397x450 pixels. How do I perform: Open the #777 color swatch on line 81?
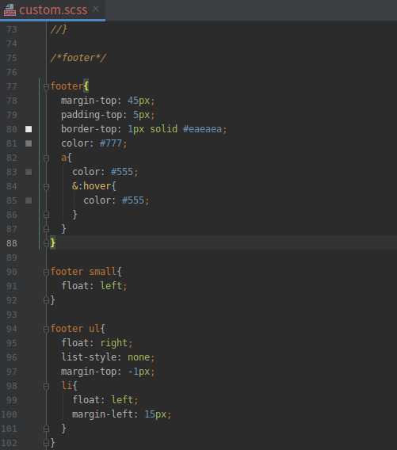click(x=29, y=143)
